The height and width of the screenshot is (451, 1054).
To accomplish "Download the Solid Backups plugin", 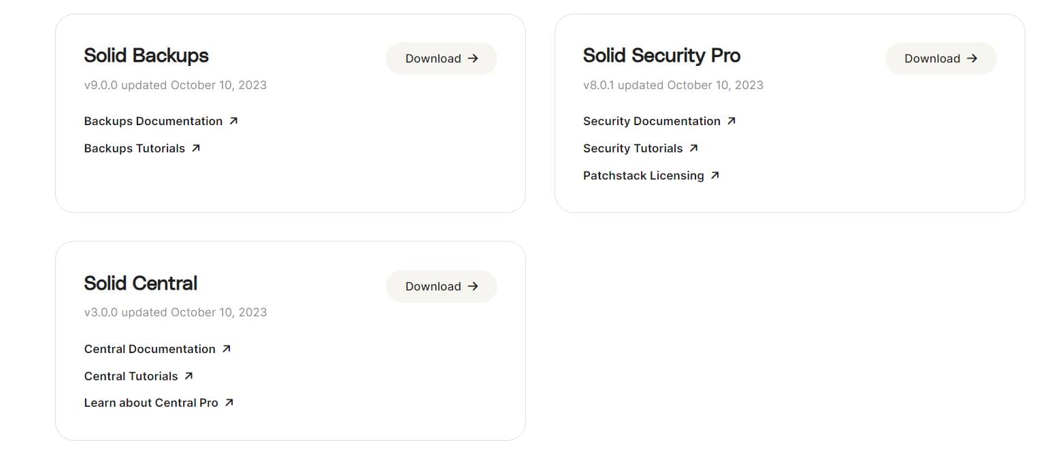I will [x=441, y=59].
